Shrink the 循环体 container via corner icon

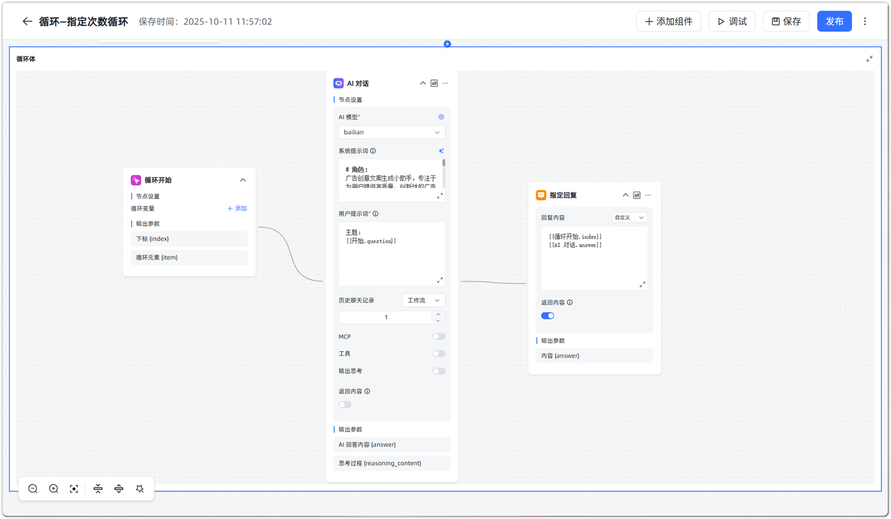coord(869,59)
